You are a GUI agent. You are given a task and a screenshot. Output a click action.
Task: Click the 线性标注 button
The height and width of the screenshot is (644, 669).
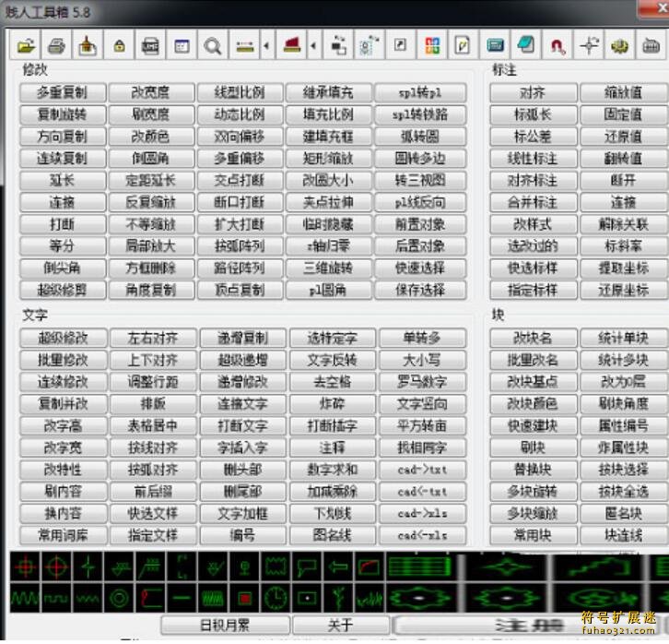[534, 159]
